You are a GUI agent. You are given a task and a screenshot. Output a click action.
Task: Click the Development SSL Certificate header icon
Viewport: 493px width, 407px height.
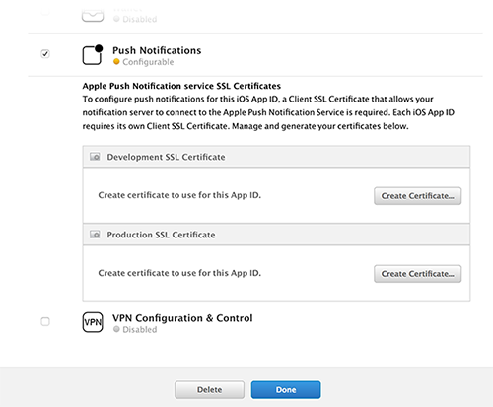pyautogui.click(x=95, y=157)
